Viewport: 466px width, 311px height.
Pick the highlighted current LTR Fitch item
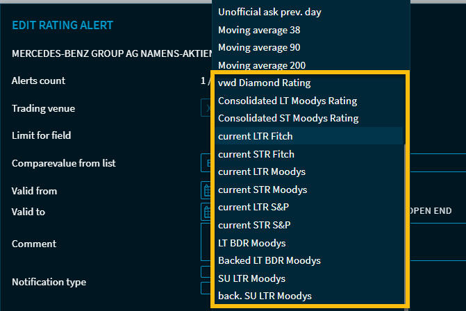[255, 136]
